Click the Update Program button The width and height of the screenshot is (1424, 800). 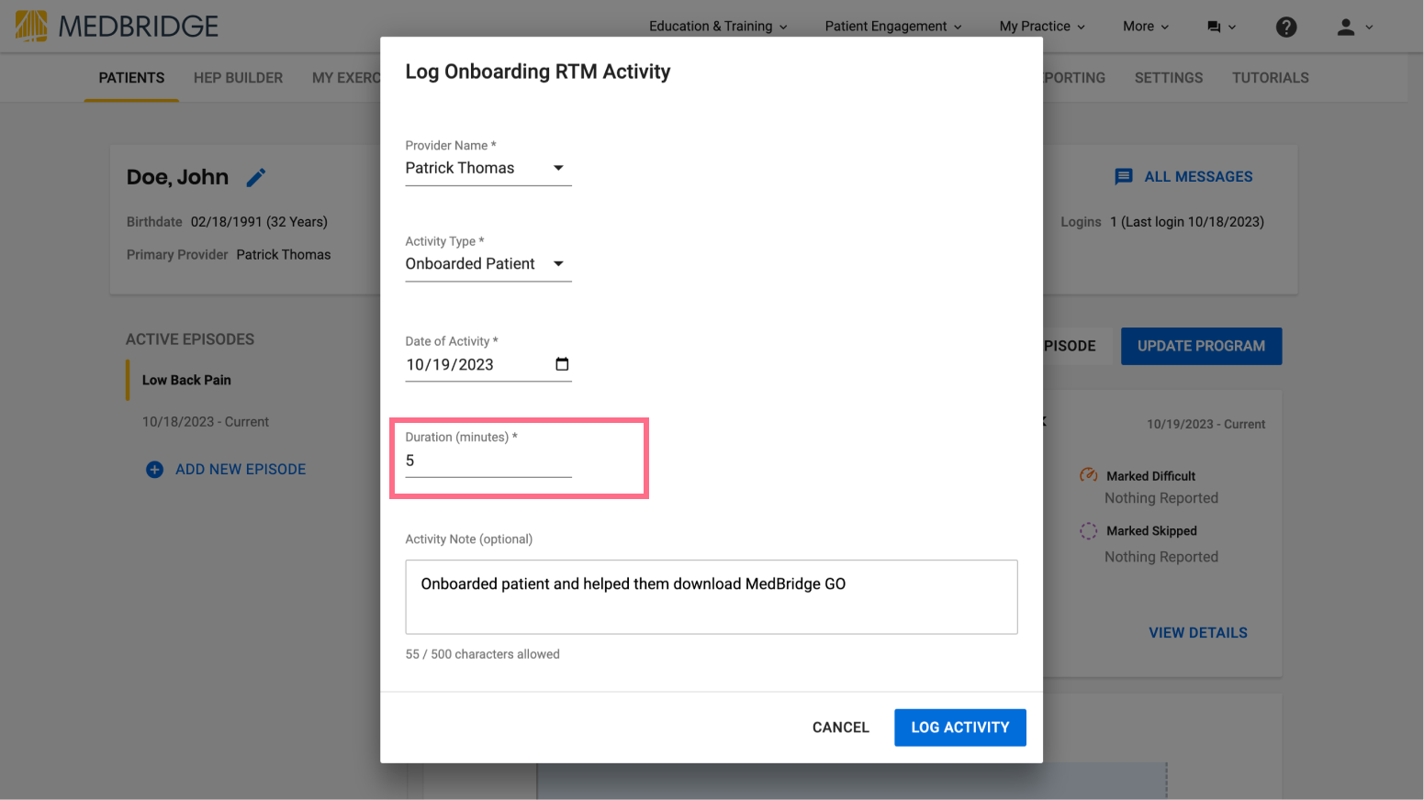(x=1201, y=346)
